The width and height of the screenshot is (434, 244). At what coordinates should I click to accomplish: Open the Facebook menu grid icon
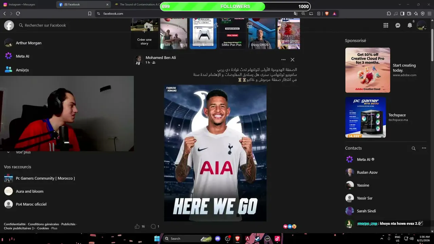pyautogui.click(x=386, y=25)
